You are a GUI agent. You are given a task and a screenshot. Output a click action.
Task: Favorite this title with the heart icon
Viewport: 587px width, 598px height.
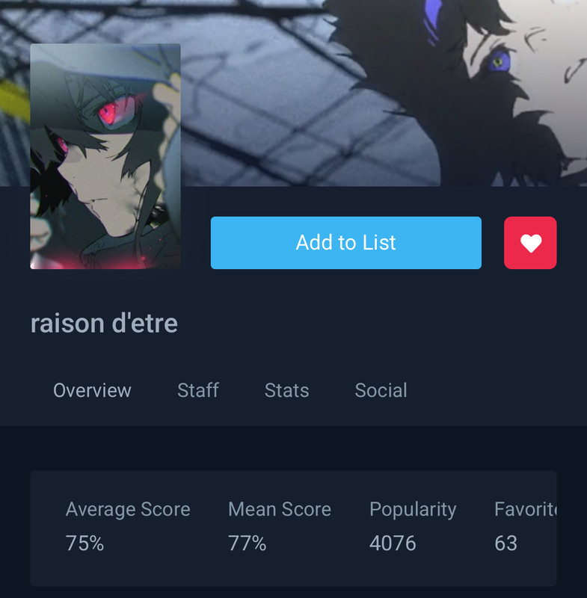[530, 242]
